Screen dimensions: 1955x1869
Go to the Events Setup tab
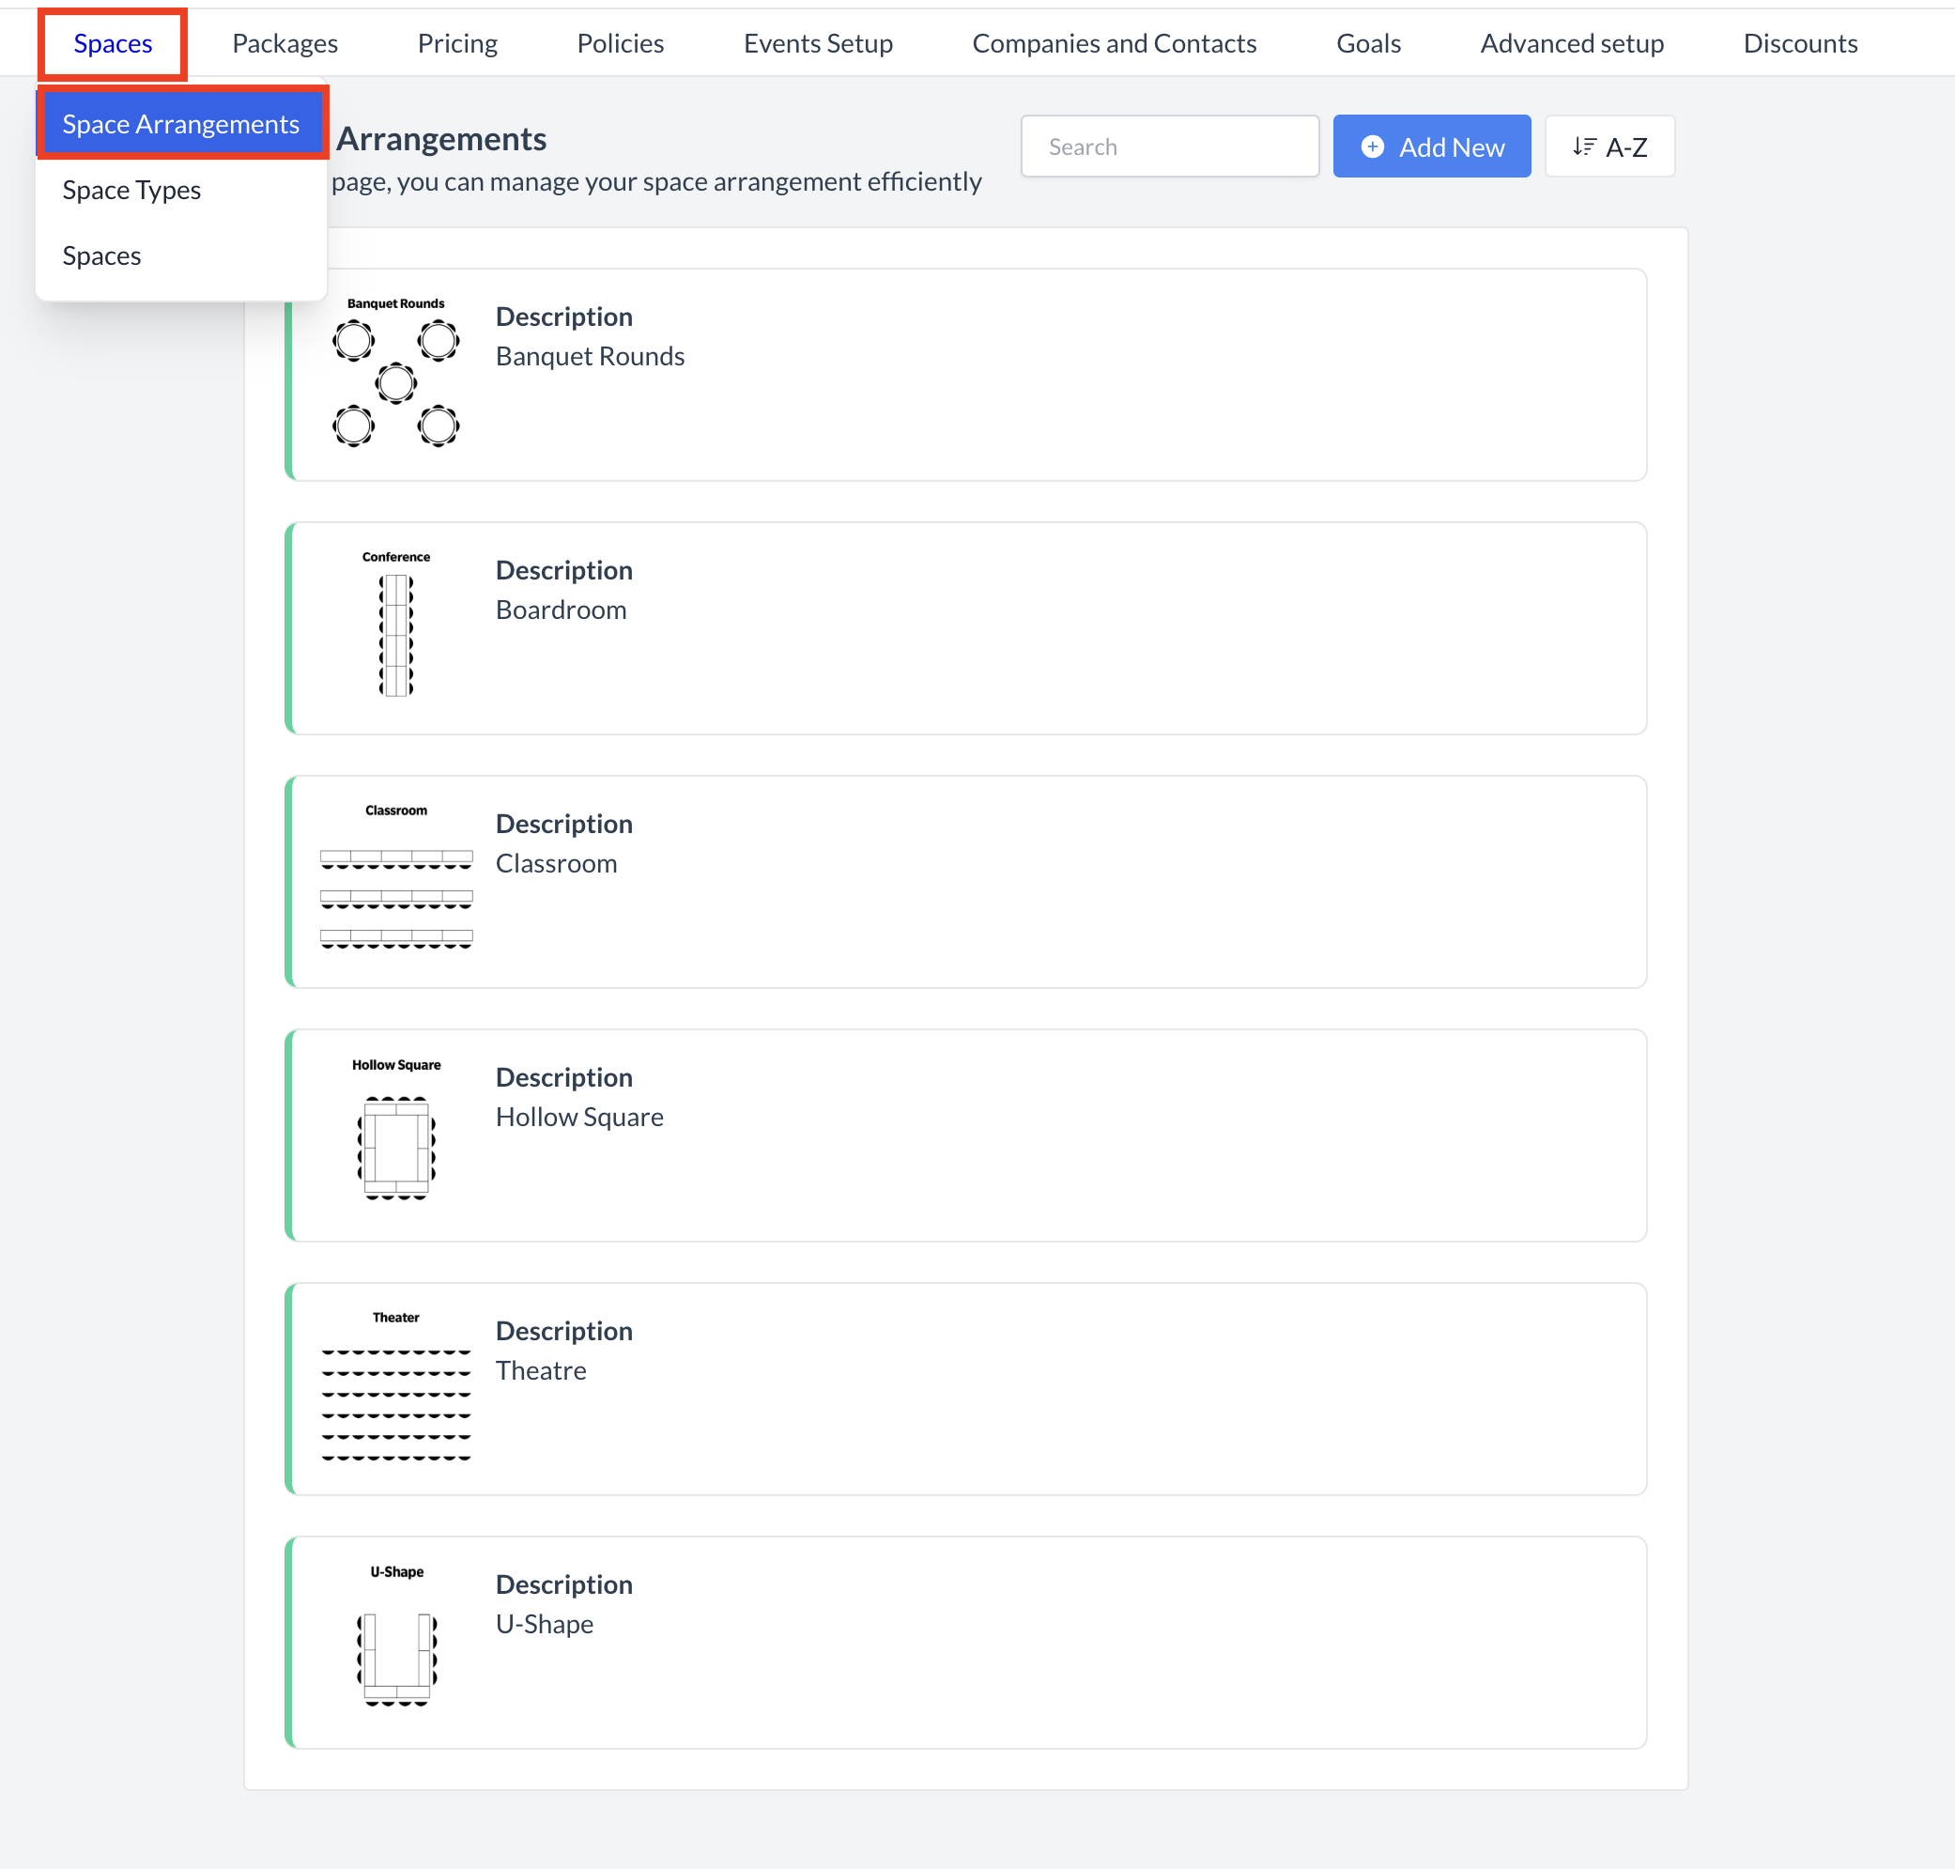[818, 44]
